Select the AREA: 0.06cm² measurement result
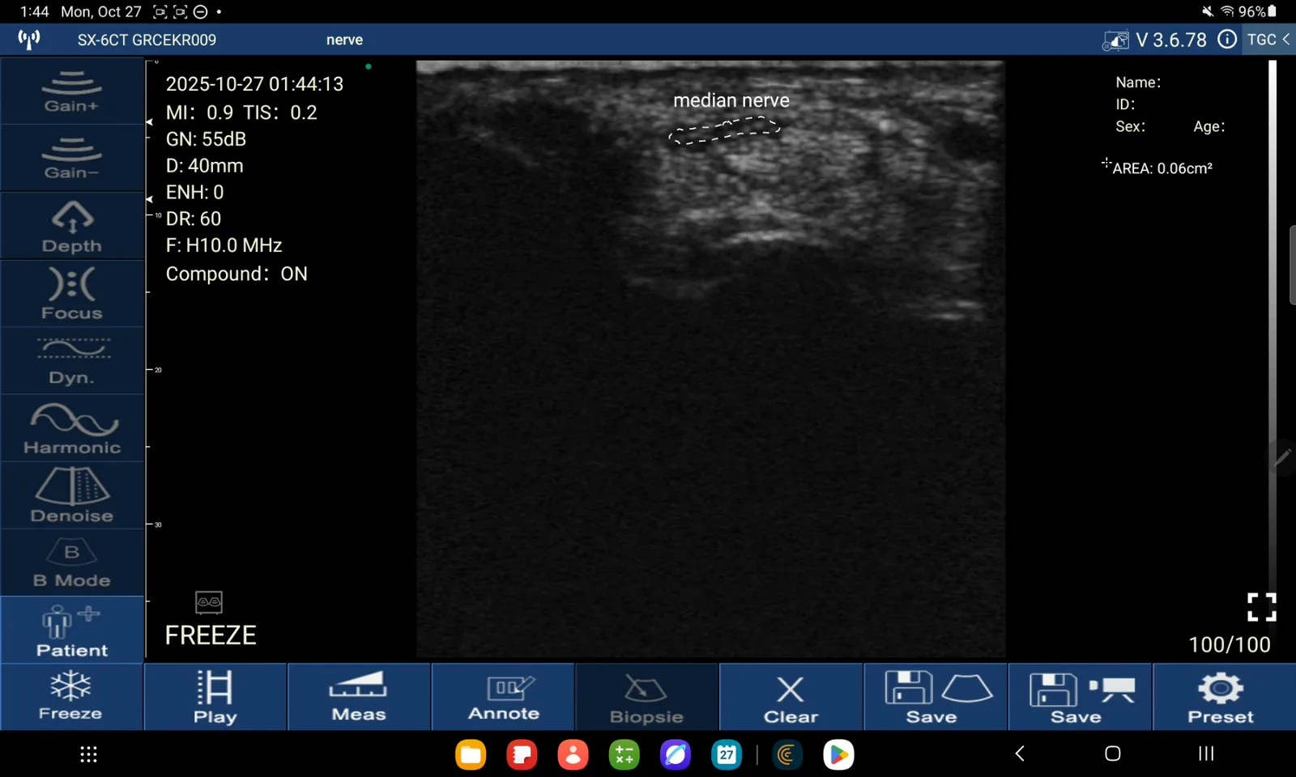This screenshot has width=1296, height=777. [x=1162, y=168]
